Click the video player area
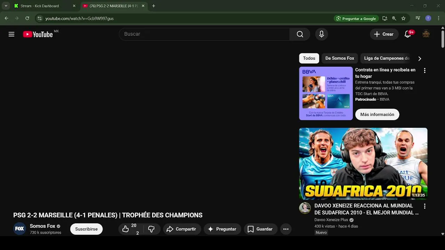The image size is (445, 250). [x=152, y=127]
